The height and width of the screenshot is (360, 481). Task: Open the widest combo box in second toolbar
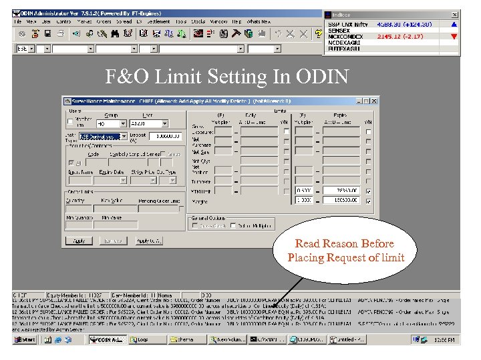tap(240, 49)
